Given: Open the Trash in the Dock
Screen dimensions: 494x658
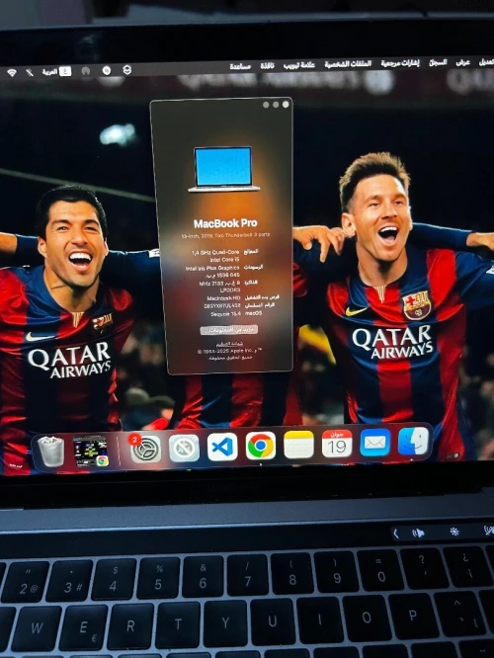Looking at the screenshot, I should (50, 452).
